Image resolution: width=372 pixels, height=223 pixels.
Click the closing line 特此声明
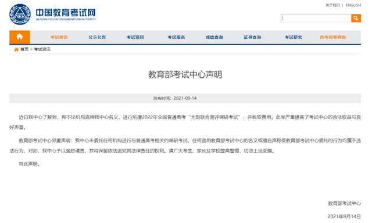click(29, 164)
